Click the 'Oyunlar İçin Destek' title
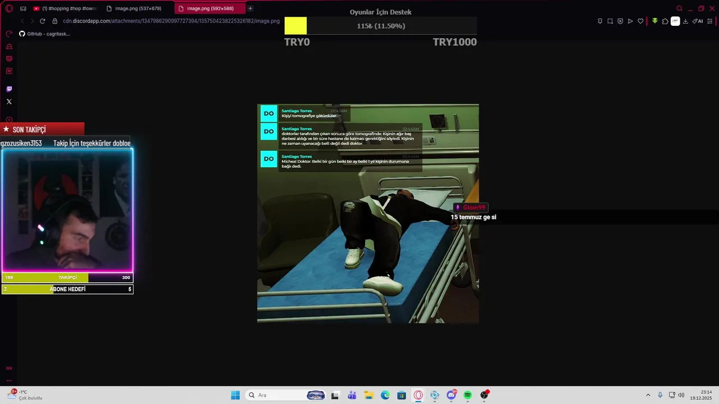 [x=381, y=12]
